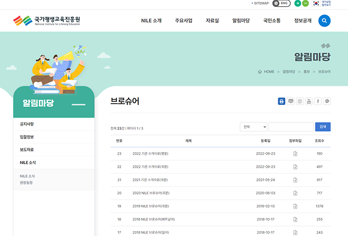Open the 국민소통 menu

272,20
